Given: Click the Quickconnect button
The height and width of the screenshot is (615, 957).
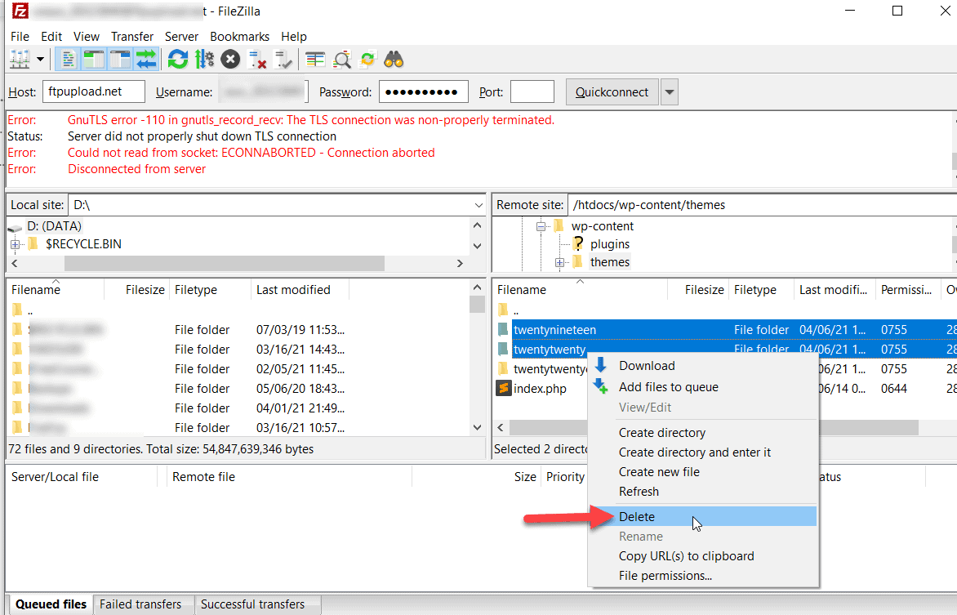Looking at the screenshot, I should pyautogui.click(x=612, y=91).
